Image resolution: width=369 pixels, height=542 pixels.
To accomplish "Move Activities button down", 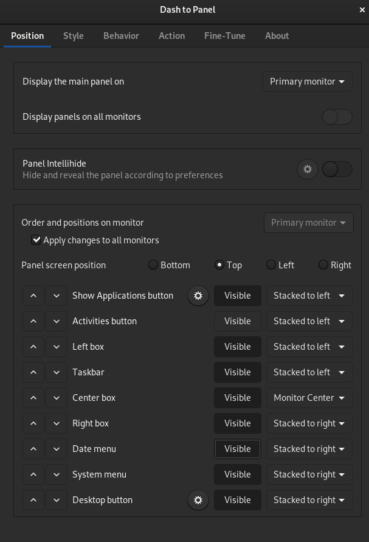I will 57,321.
